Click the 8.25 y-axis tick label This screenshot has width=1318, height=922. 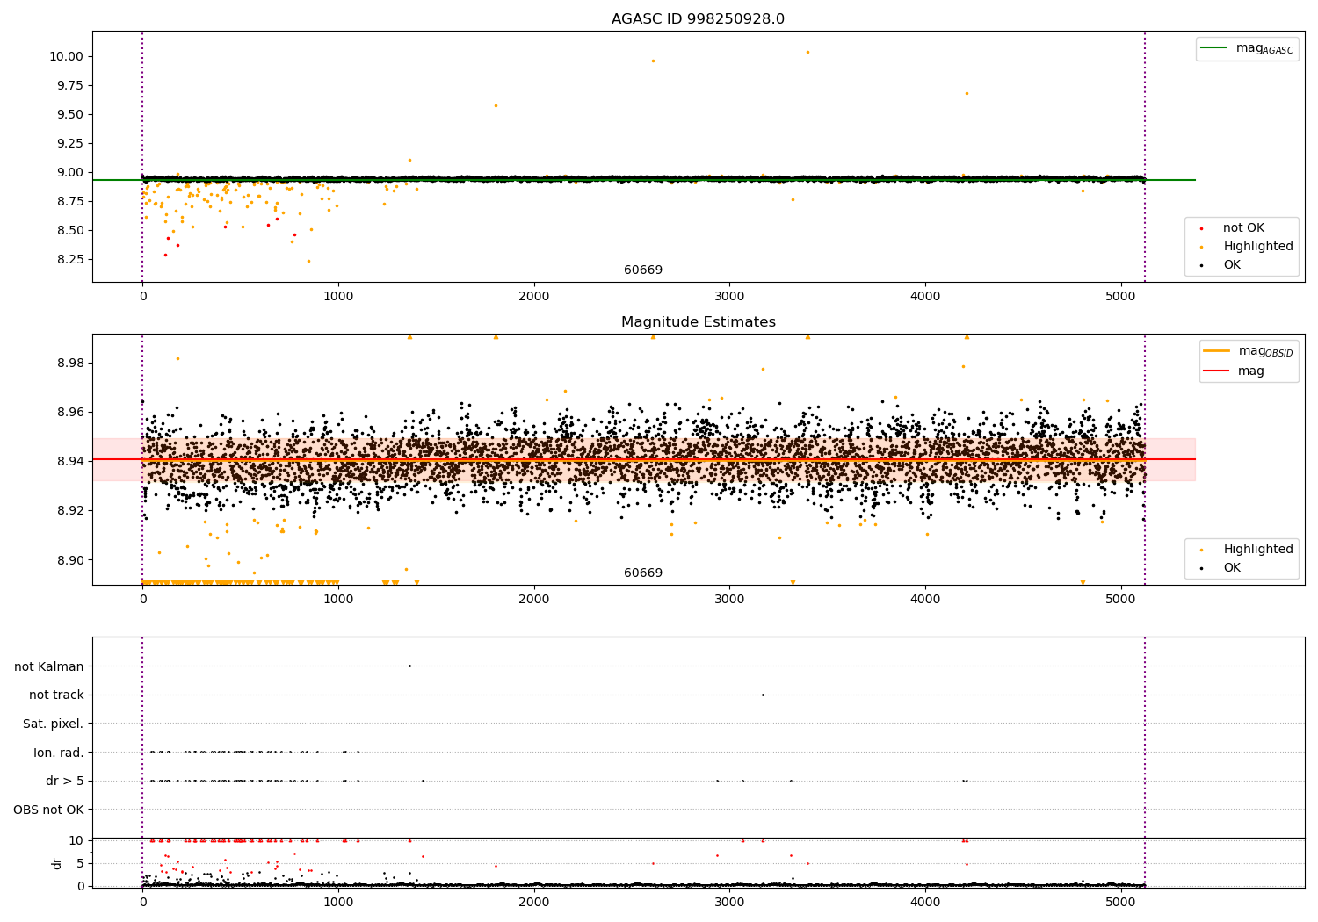click(x=69, y=259)
